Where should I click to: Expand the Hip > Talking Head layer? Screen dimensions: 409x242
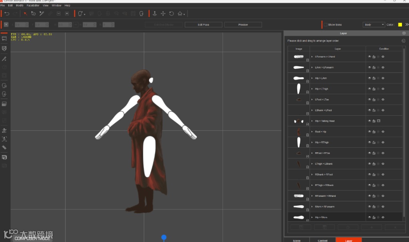click(312, 121)
